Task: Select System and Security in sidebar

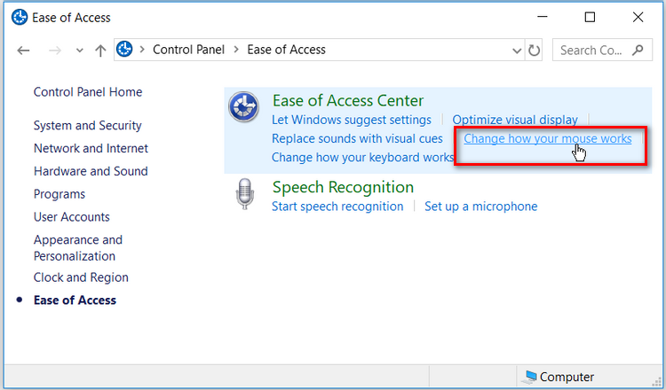Action: [x=87, y=126]
